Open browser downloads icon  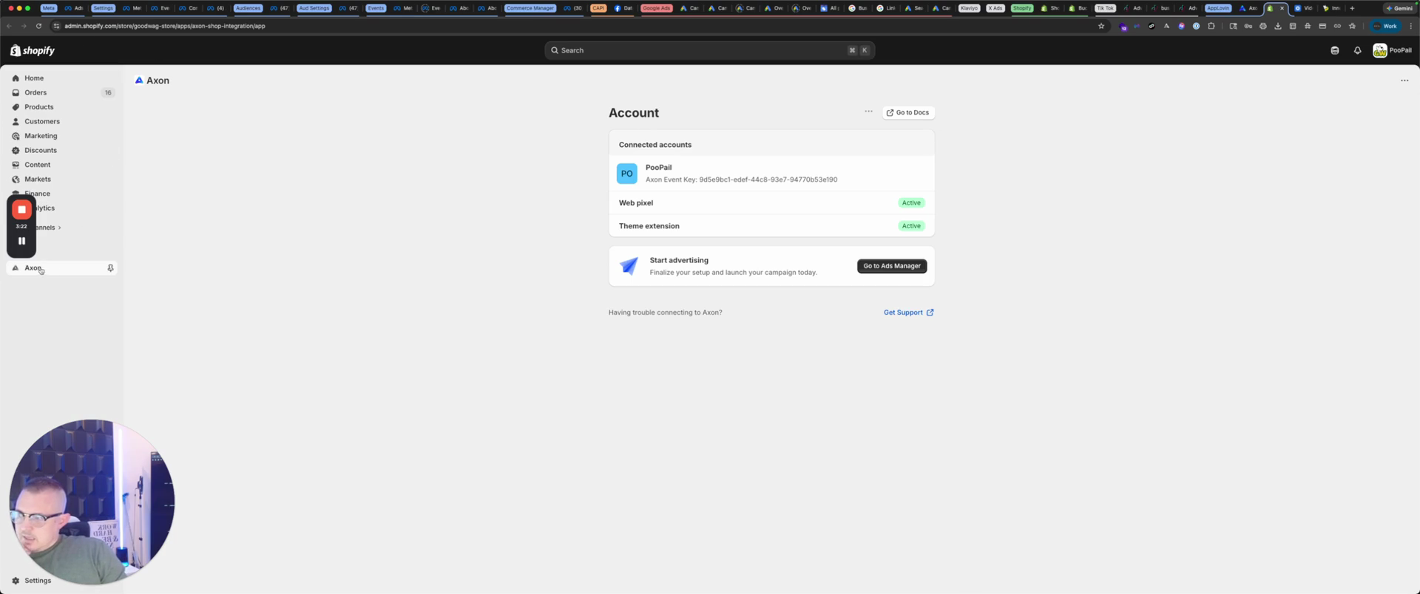1277,26
